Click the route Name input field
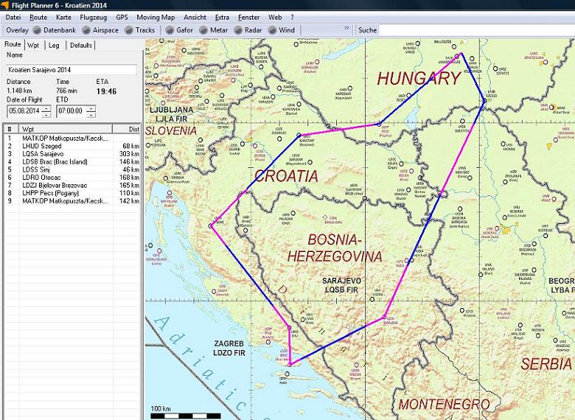 pos(72,69)
